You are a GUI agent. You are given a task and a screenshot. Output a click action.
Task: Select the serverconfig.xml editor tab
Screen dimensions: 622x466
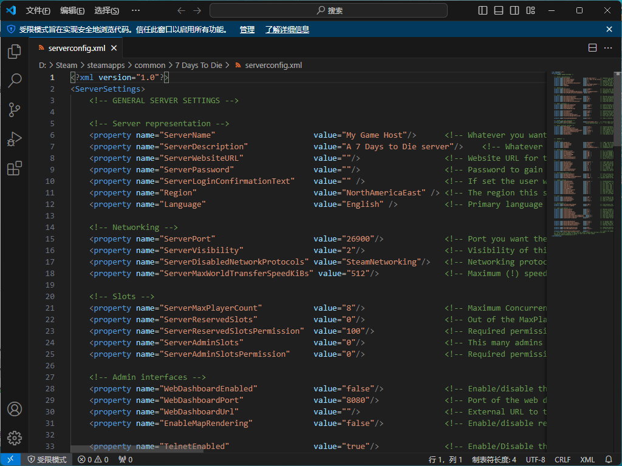click(x=76, y=48)
